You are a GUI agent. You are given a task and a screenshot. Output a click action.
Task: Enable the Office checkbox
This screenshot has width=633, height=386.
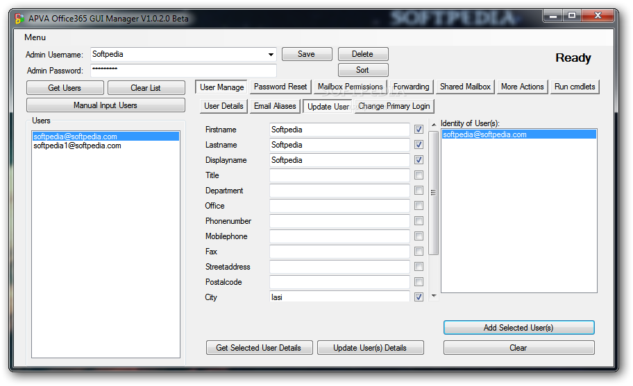tap(419, 206)
